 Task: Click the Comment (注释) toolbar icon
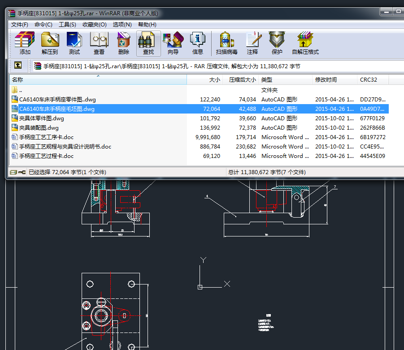pos(252,43)
